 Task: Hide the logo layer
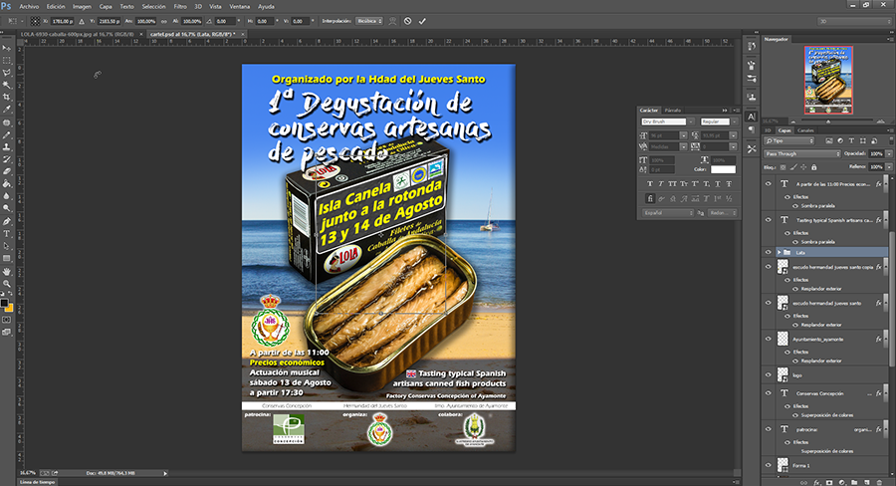(x=768, y=375)
